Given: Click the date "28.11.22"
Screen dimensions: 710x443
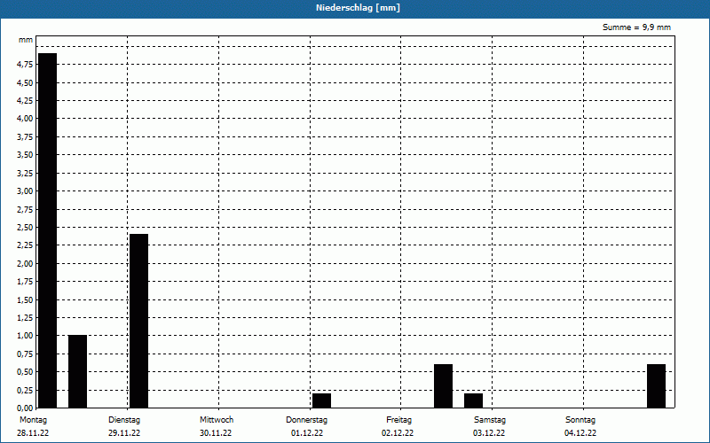Looking at the screenshot, I should pos(33,433).
